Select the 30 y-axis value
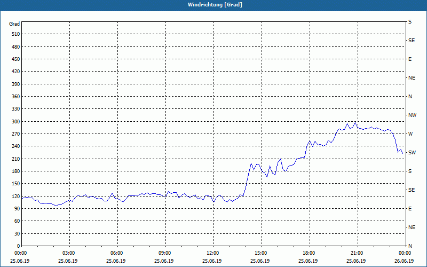 [17, 233]
